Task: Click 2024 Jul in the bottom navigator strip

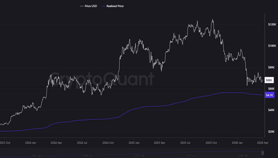Action: click(87, 156)
